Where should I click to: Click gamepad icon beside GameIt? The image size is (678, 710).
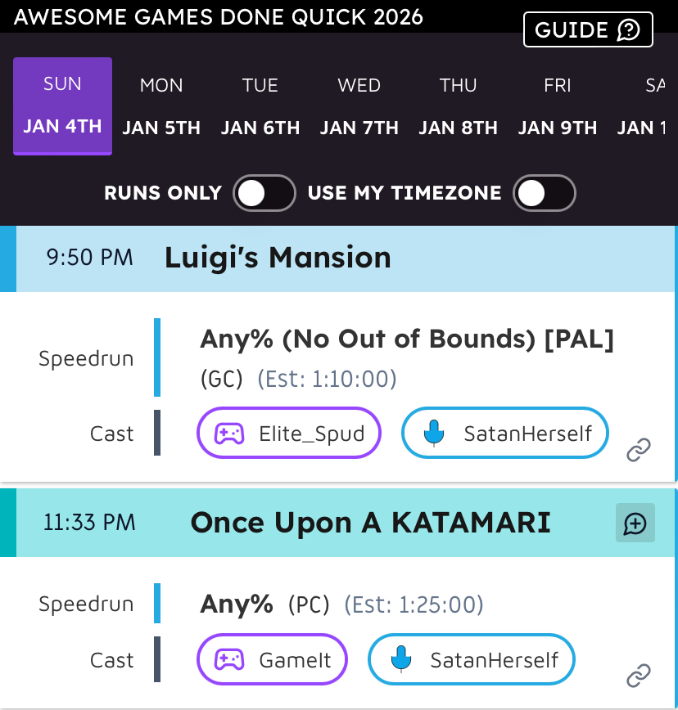(229, 659)
